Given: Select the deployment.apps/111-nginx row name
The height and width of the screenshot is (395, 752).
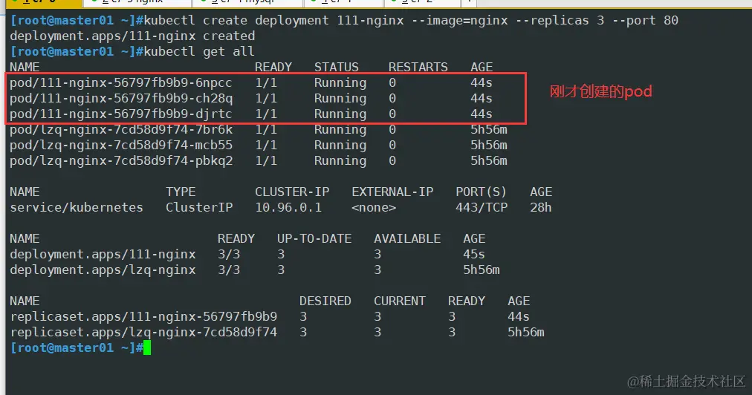Looking at the screenshot, I should (103, 254).
